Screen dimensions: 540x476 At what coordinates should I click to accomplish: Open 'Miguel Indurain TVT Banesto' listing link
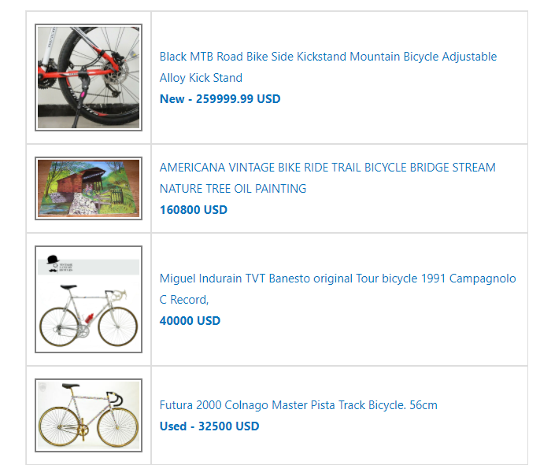click(338, 278)
